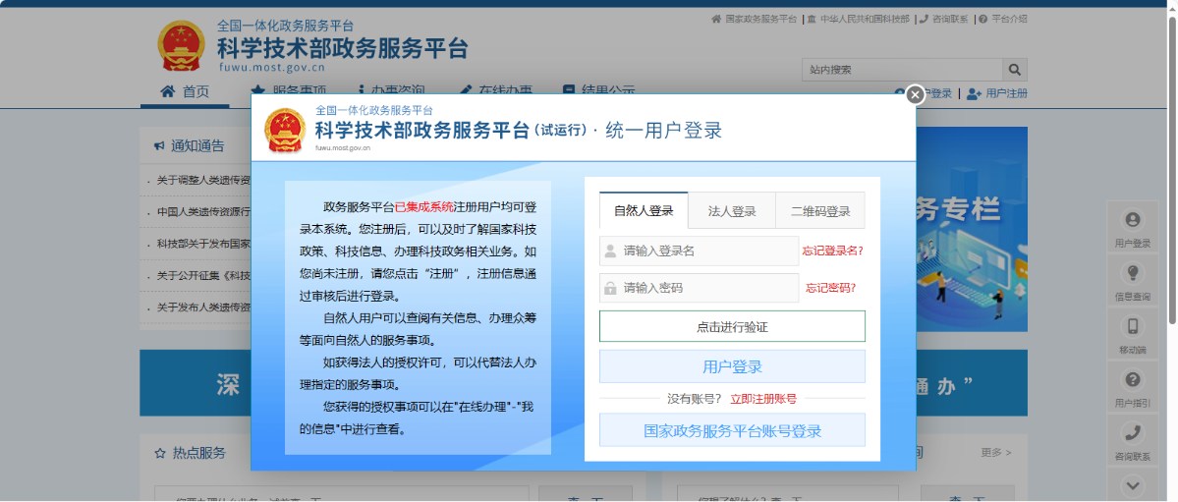This screenshot has height=502, width=1178.
Task: Open the 平台介绍 top link
Action: click(1003, 20)
